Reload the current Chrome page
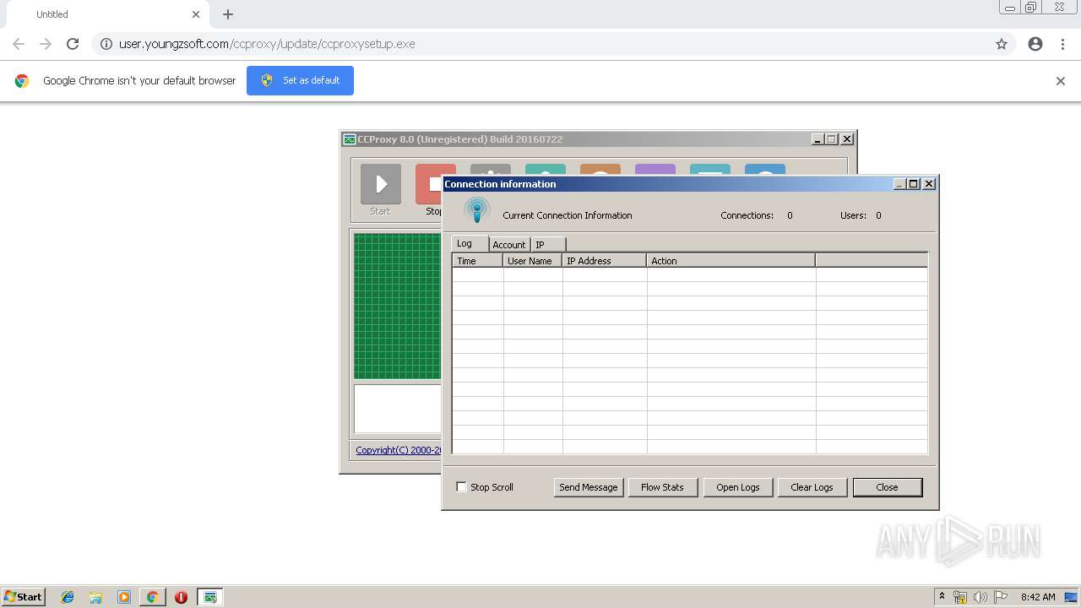This screenshot has width=1081, height=608. pos(73,44)
